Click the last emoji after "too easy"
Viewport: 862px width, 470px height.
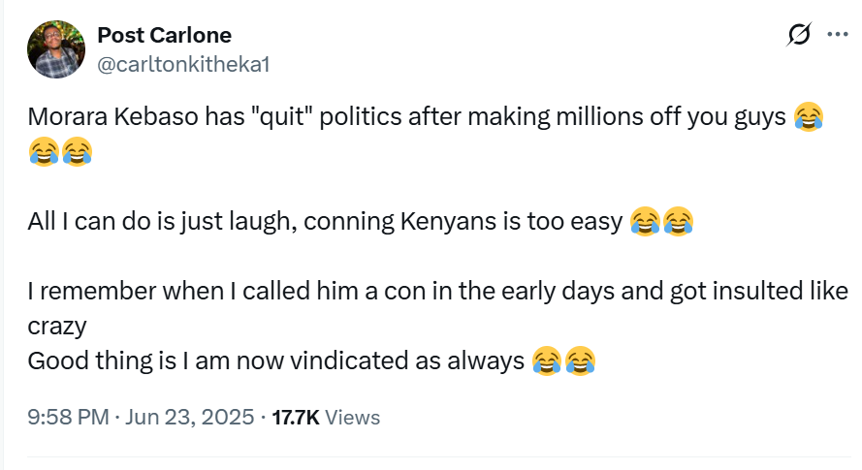tap(678, 222)
